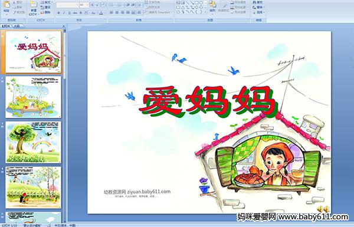Switch to the Outline pane tab
Image resolution: width=354 pixels, height=227 pixels.
click(17, 26)
